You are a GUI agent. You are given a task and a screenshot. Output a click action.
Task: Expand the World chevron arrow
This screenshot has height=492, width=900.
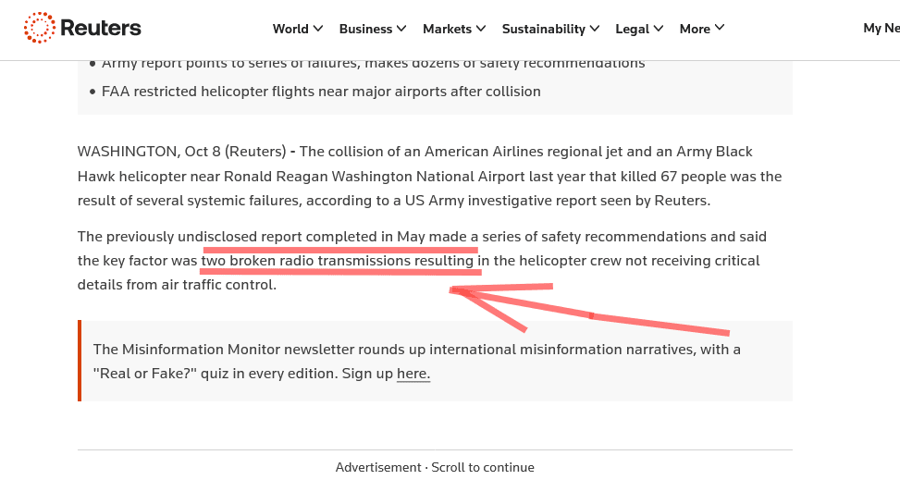click(x=318, y=28)
